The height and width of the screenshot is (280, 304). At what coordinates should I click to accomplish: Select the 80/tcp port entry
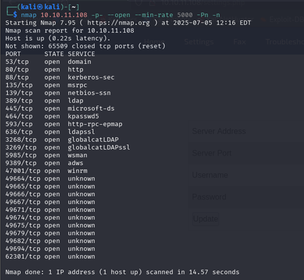coord(17,70)
